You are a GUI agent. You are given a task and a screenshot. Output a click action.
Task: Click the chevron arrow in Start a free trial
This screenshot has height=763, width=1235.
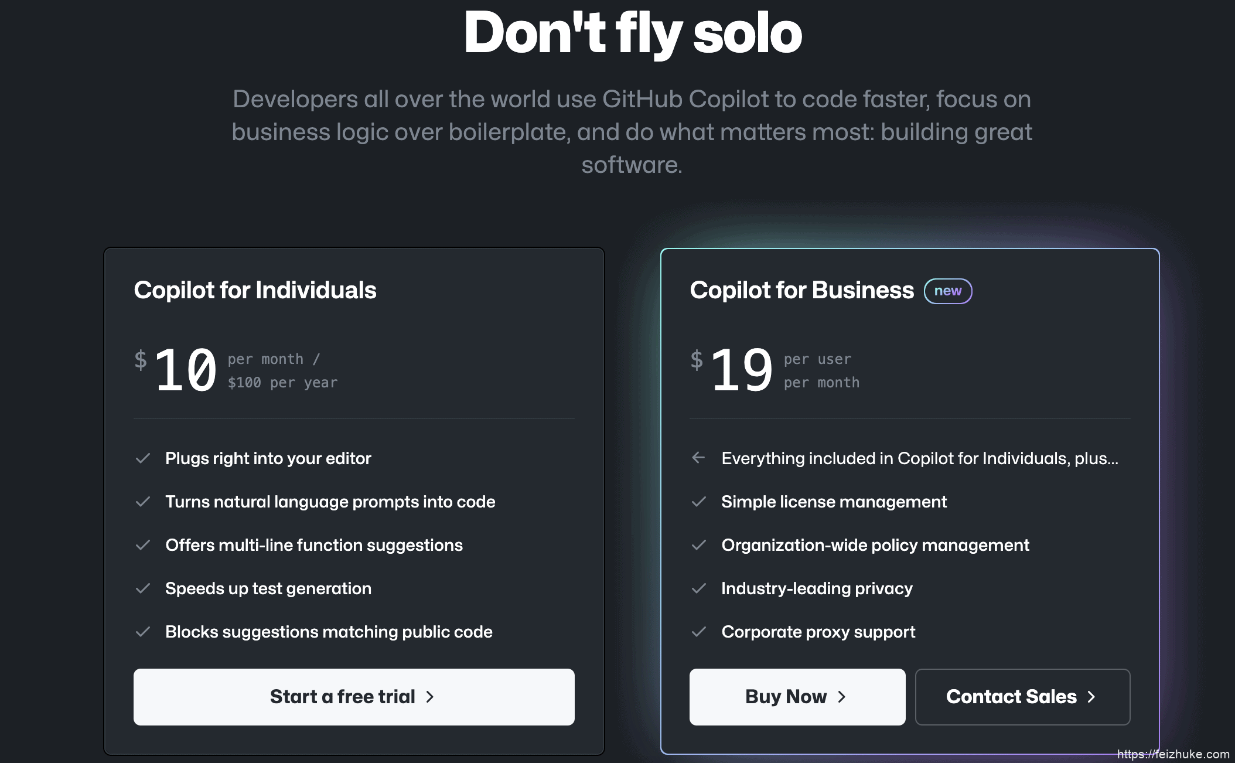430,697
